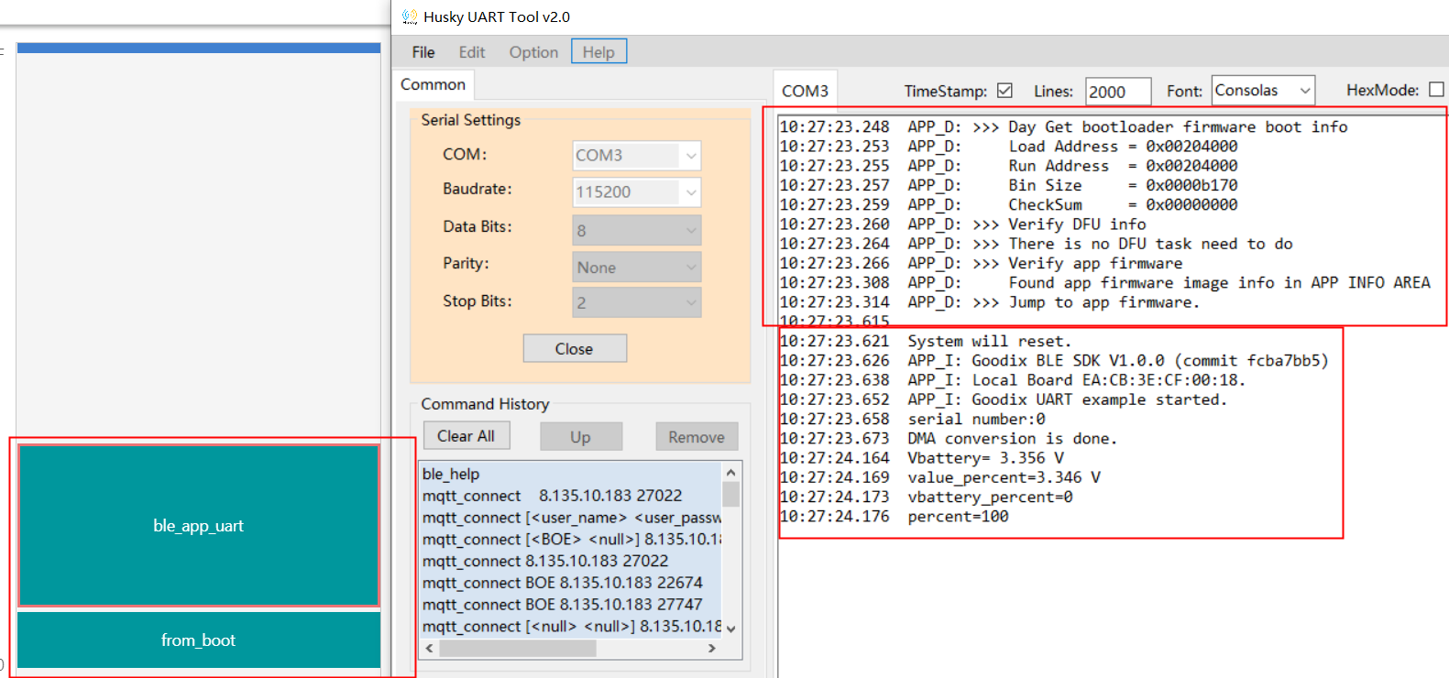Select ble_help in the command history

tap(451, 474)
